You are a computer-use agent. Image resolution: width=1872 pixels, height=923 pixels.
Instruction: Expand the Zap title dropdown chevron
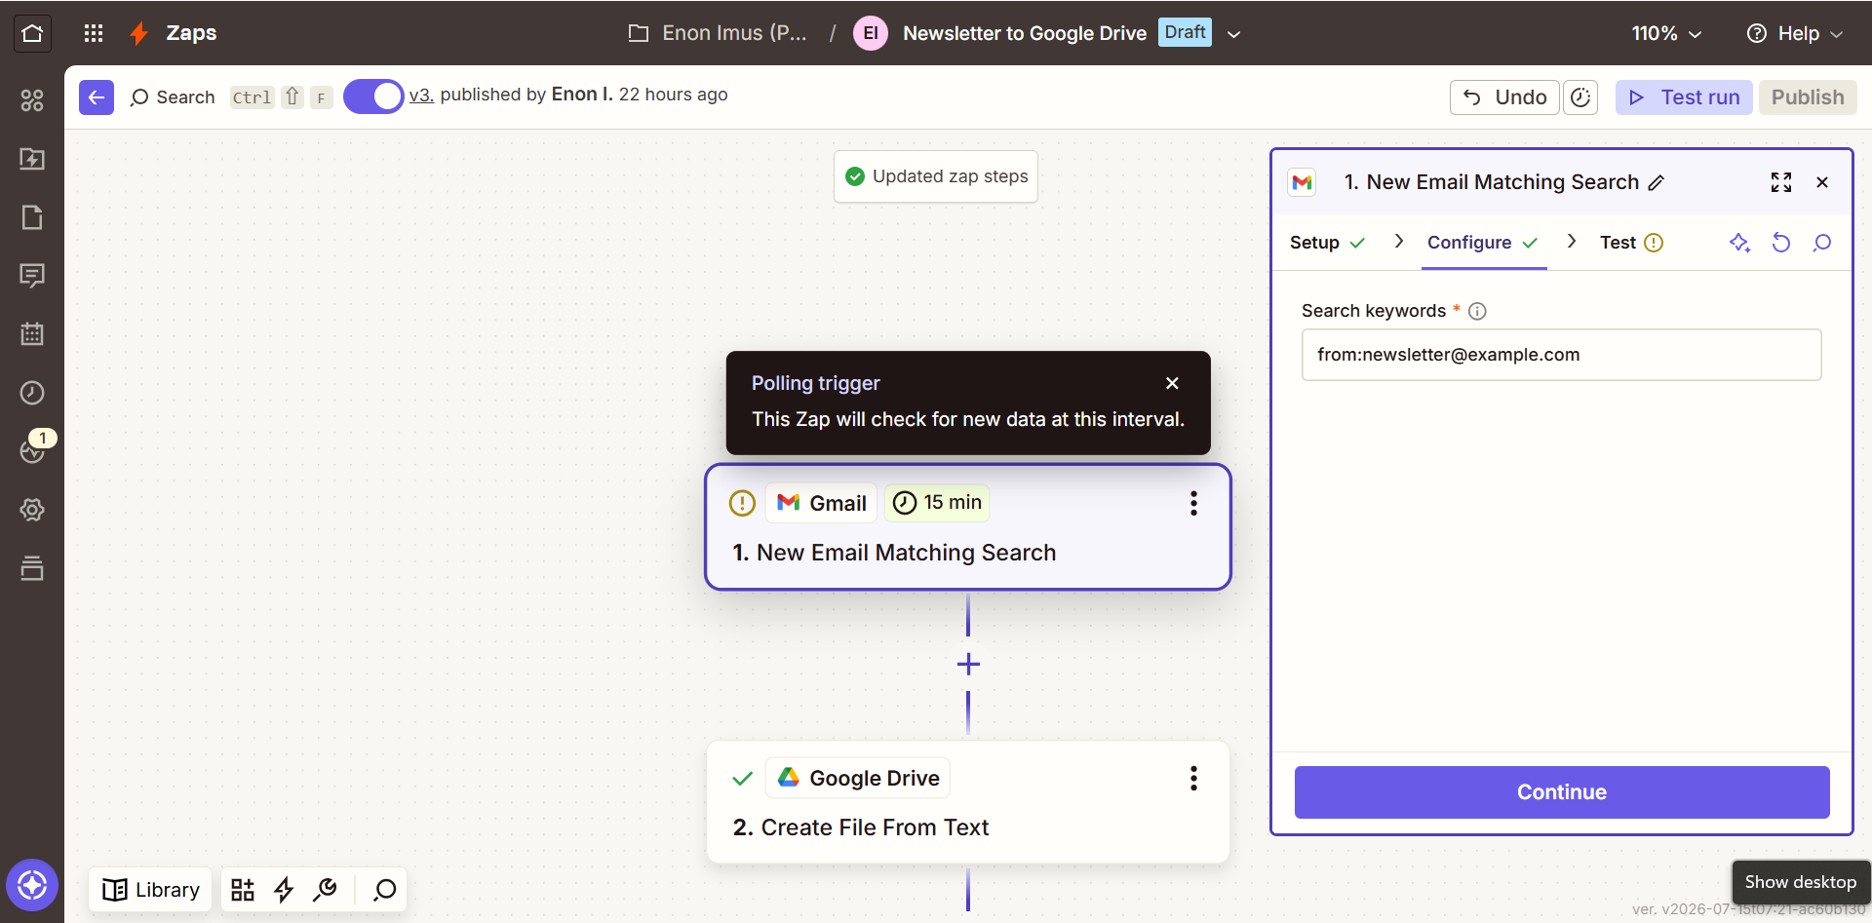[x=1233, y=34]
